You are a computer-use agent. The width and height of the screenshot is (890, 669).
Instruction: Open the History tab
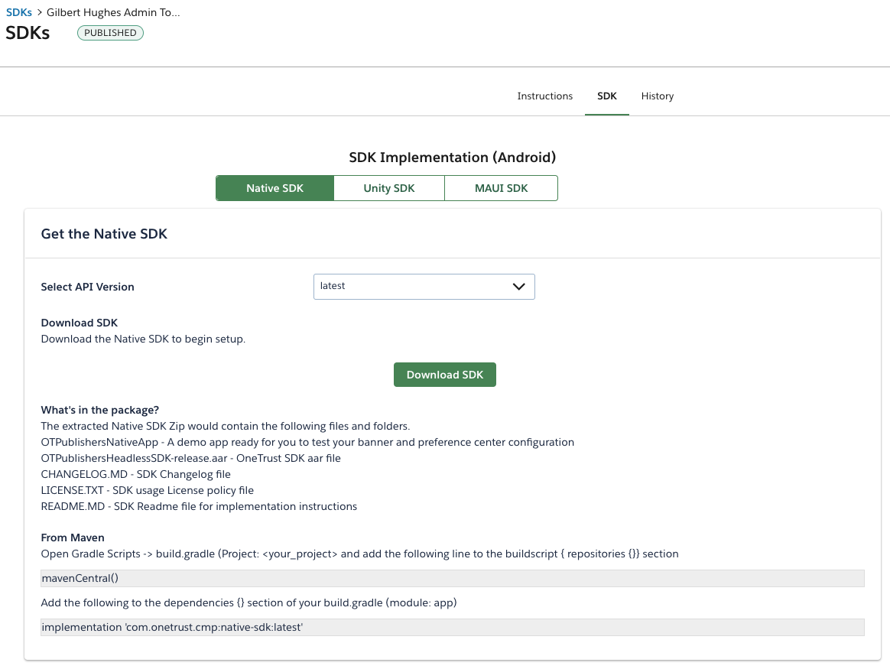(658, 96)
